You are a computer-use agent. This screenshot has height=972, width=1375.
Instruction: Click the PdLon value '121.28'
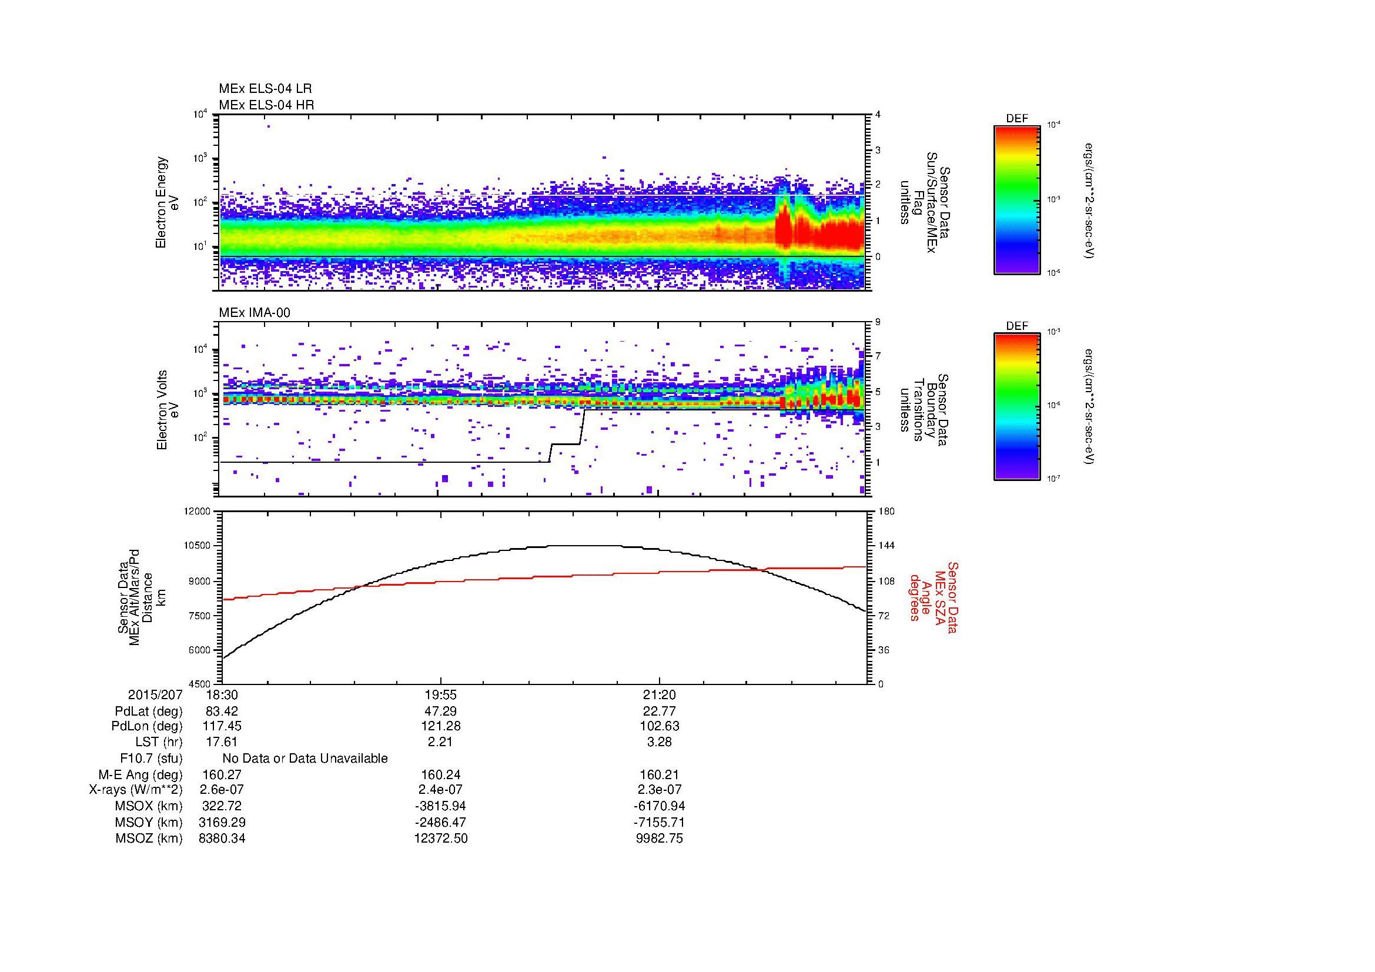(440, 726)
